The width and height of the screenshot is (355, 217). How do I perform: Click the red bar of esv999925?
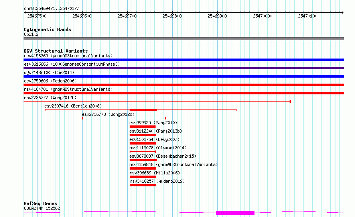(x=143, y=127)
